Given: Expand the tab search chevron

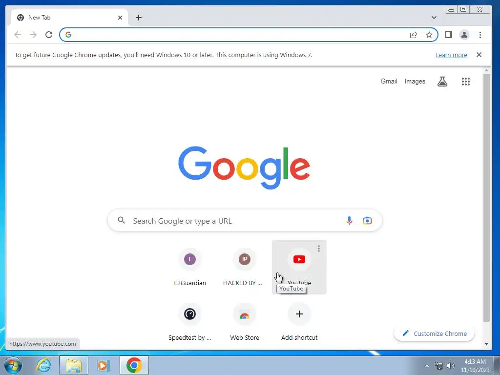Looking at the screenshot, I should [434, 18].
